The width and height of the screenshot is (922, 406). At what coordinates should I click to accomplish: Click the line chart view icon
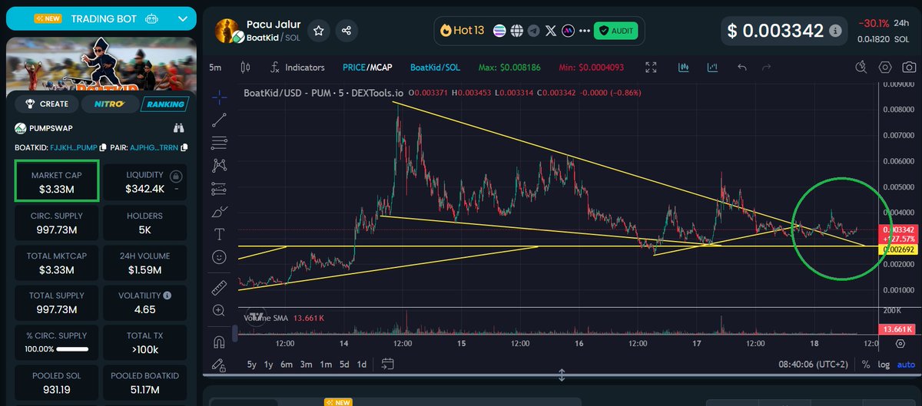(712, 68)
